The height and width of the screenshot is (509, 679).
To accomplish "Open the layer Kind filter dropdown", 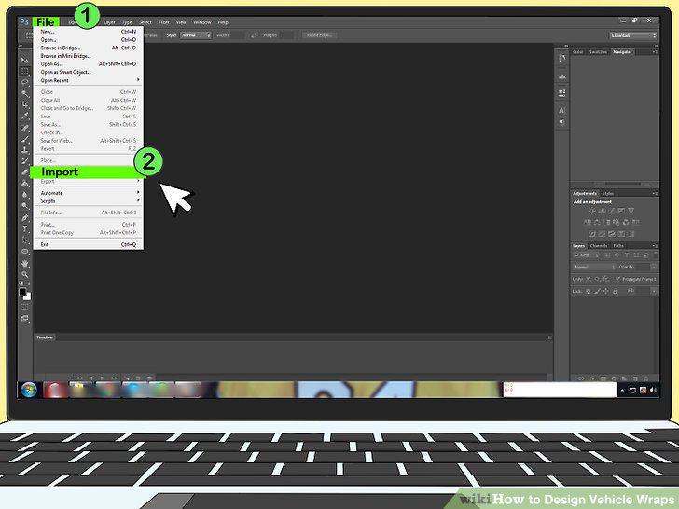I will coord(586,255).
